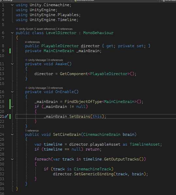Click the Unity icon beside Awake's 'Unity Message'
Screen dimensions: 176x195
click(x=26, y=60)
